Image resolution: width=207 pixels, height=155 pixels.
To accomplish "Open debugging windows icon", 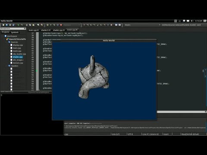I will [116, 25].
